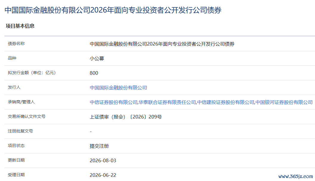Open underwriter link 中信证券股份有限公司
The width and height of the screenshot is (315, 181).
tap(114, 102)
